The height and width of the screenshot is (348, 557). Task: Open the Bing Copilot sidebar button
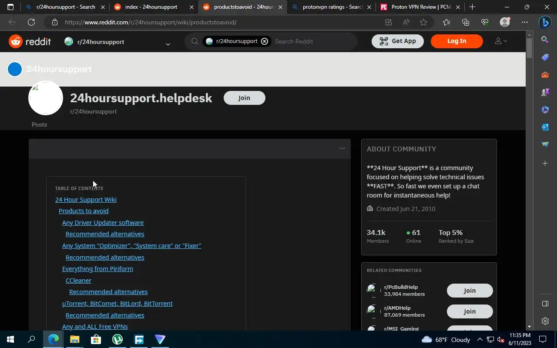tap(545, 22)
